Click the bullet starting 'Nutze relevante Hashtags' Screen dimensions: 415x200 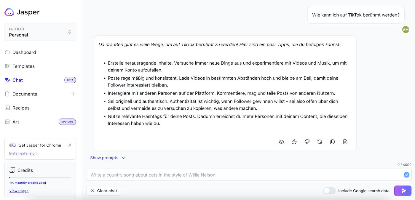click(x=228, y=120)
